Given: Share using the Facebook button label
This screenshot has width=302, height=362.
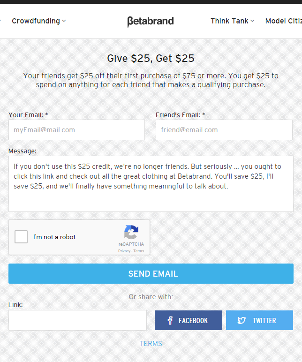Looking at the screenshot, I should tap(193, 321).
